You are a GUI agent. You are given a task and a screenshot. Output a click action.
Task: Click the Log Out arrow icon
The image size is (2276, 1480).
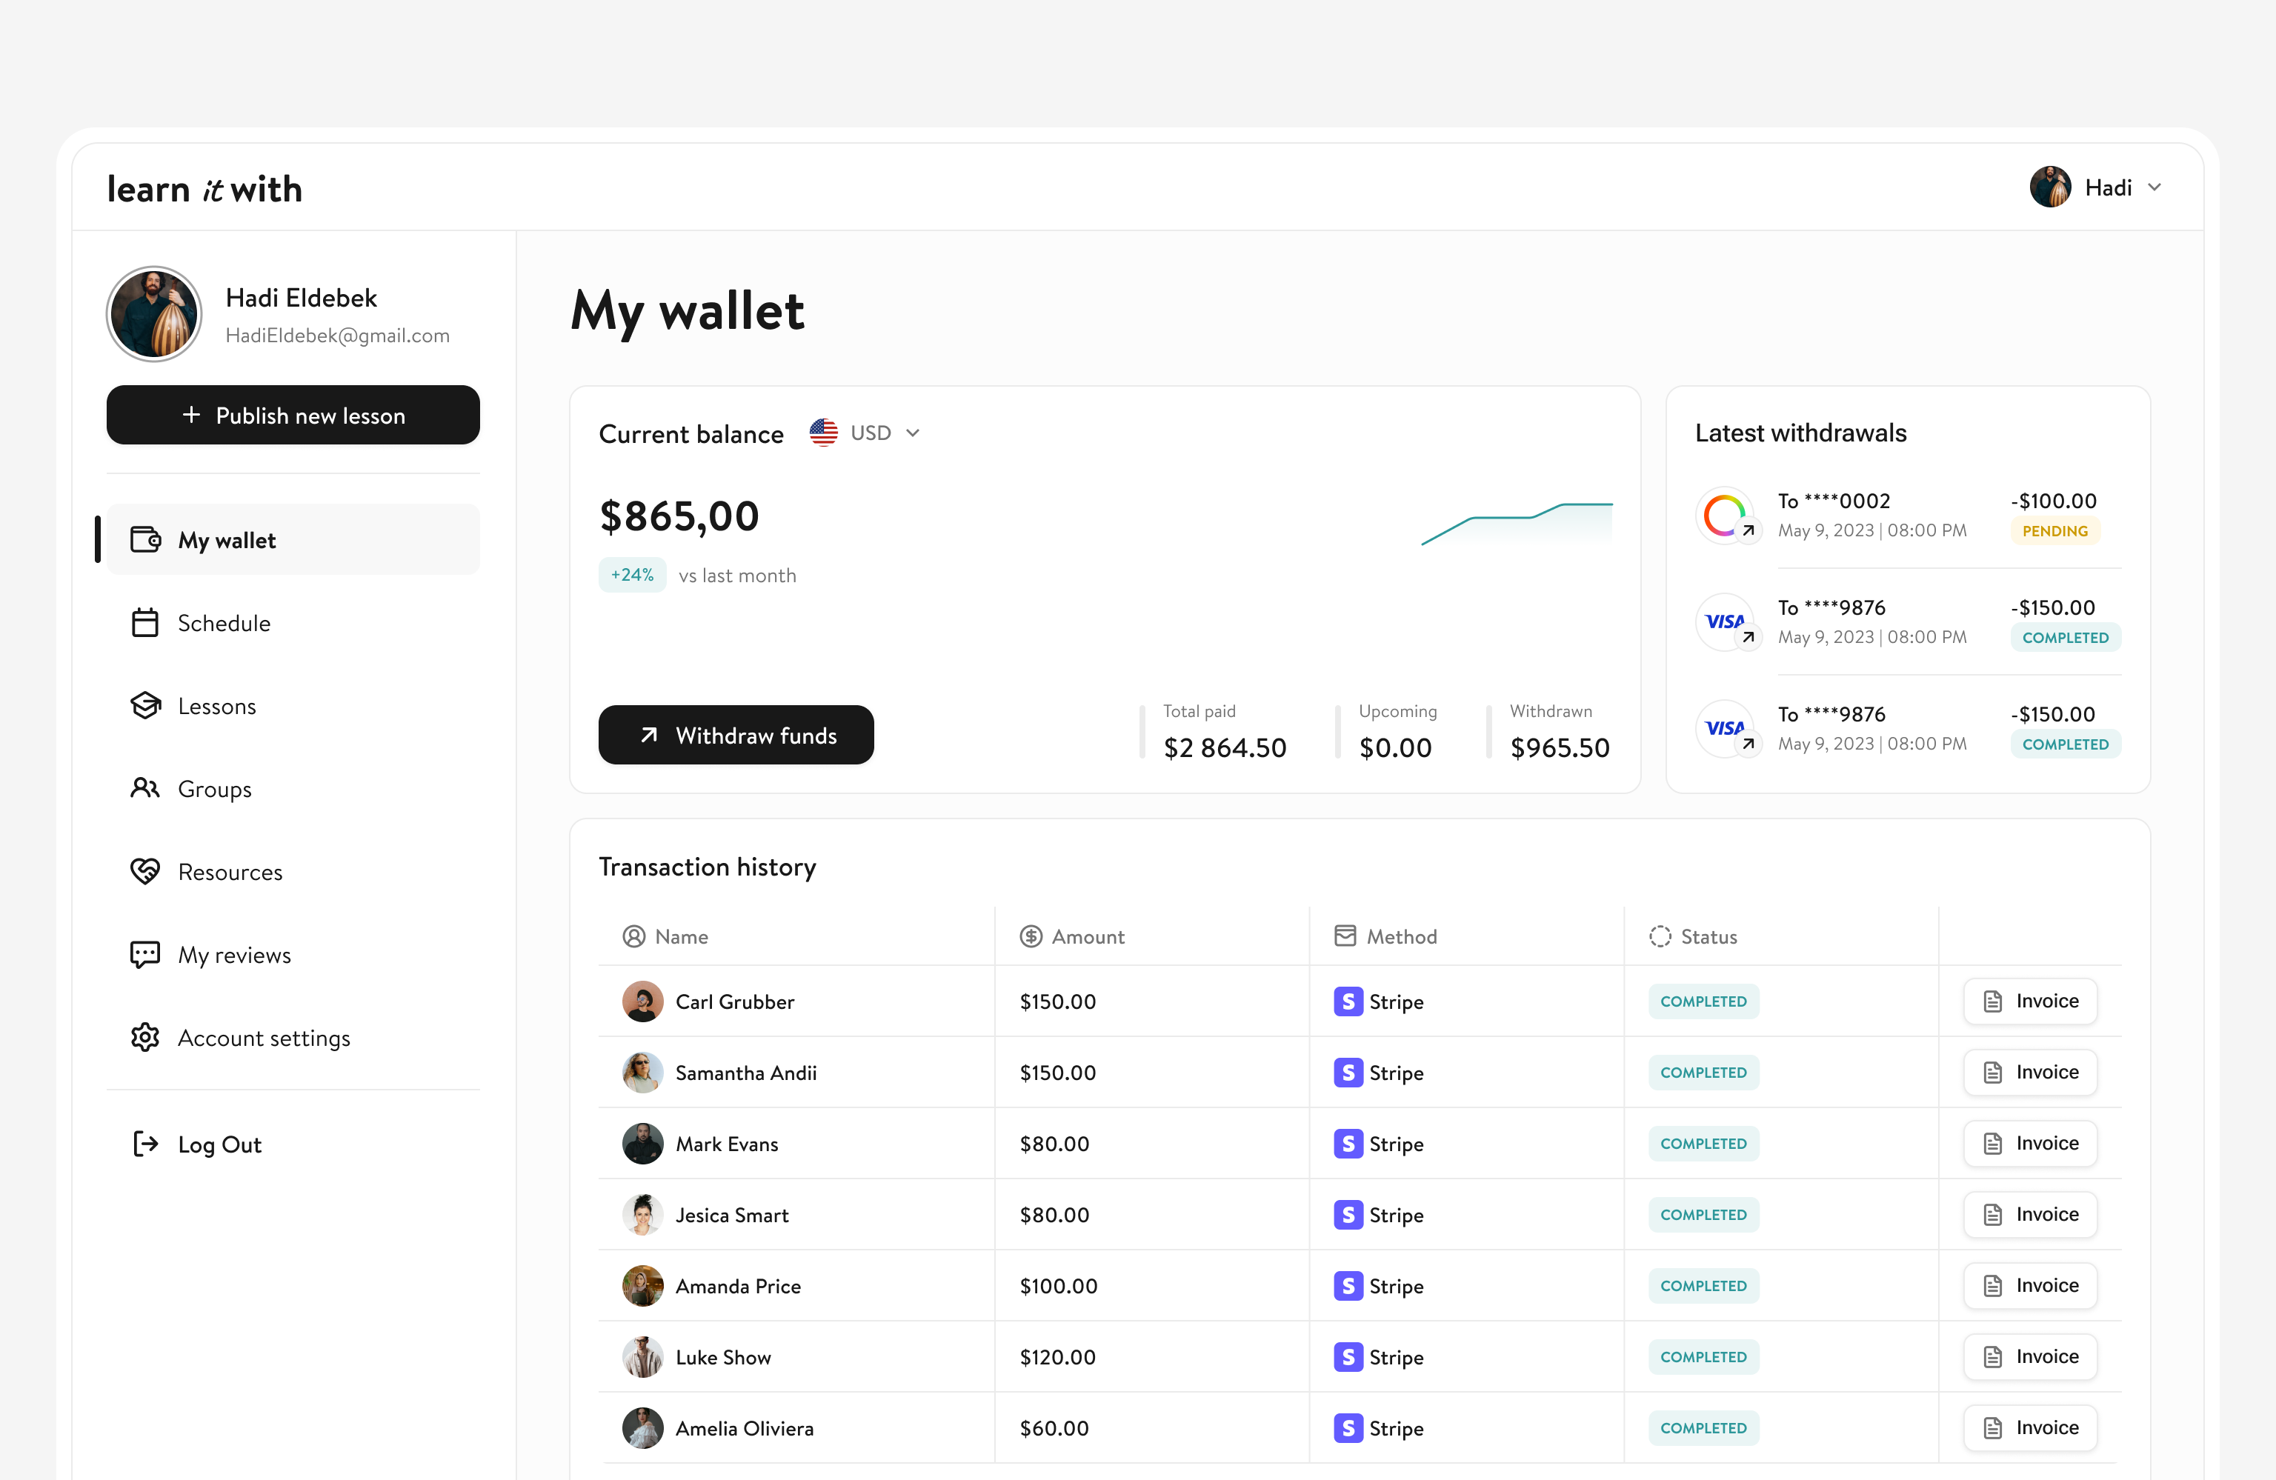(145, 1144)
